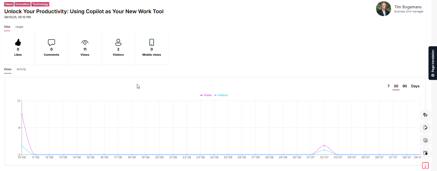Screen dimensions: 437x171
Task: Click the Views data point on 10-06
Action: point(22,114)
